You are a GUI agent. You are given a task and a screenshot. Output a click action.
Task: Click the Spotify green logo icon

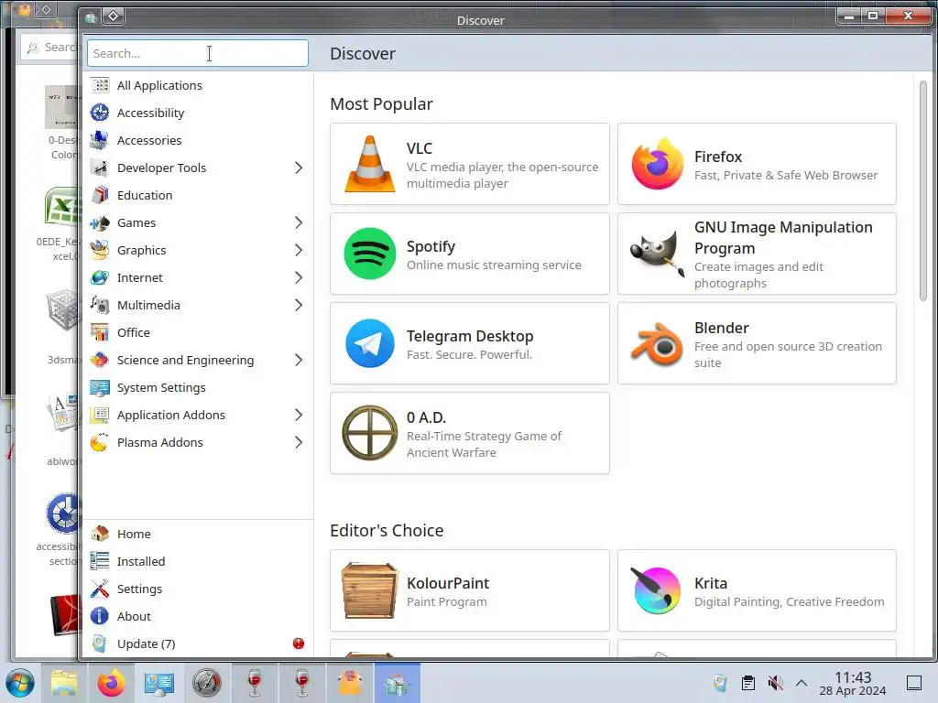point(370,254)
